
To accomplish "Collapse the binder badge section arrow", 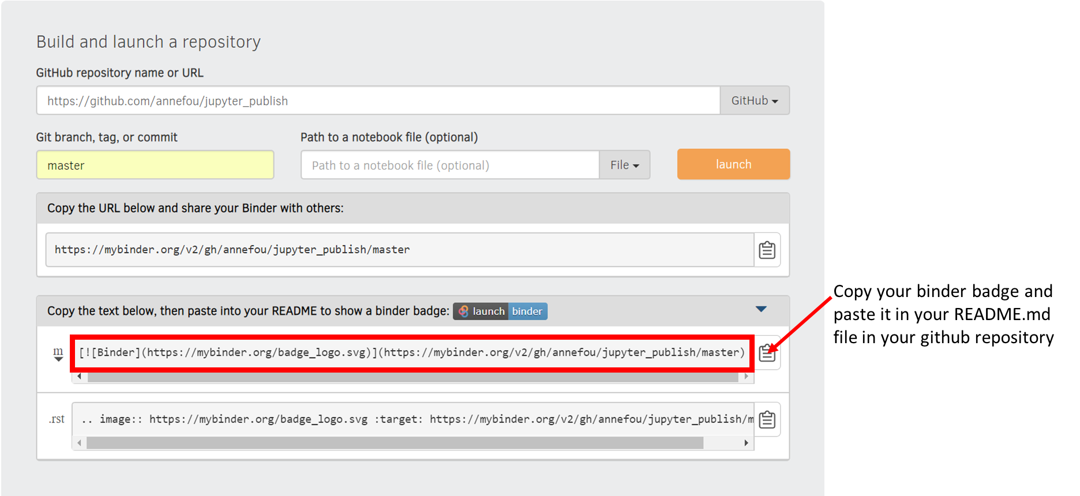I will tap(761, 309).
